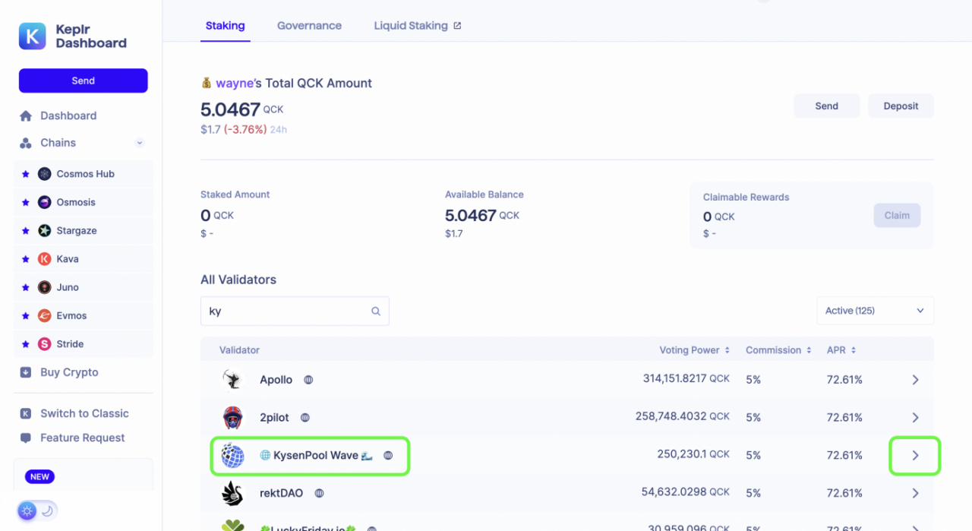
Task: Toggle light/dark theme switch
Action: click(37, 511)
